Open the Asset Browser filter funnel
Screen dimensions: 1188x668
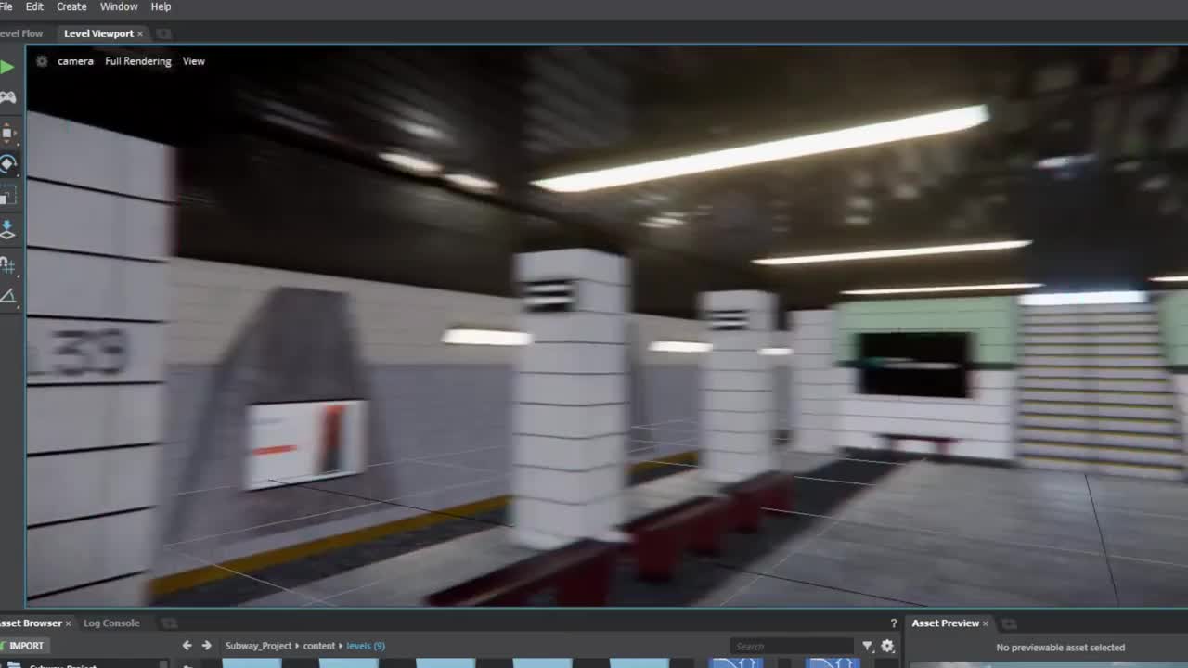[868, 646]
